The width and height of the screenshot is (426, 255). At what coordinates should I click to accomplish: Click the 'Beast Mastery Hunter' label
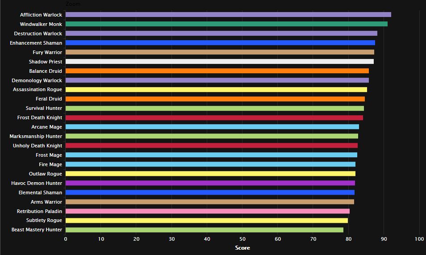point(37,230)
